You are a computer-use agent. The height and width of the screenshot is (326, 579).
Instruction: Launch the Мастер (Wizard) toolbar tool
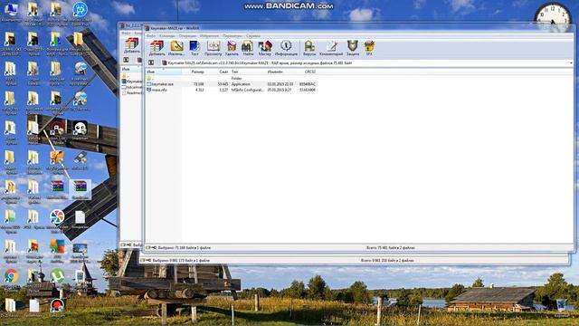click(265, 48)
